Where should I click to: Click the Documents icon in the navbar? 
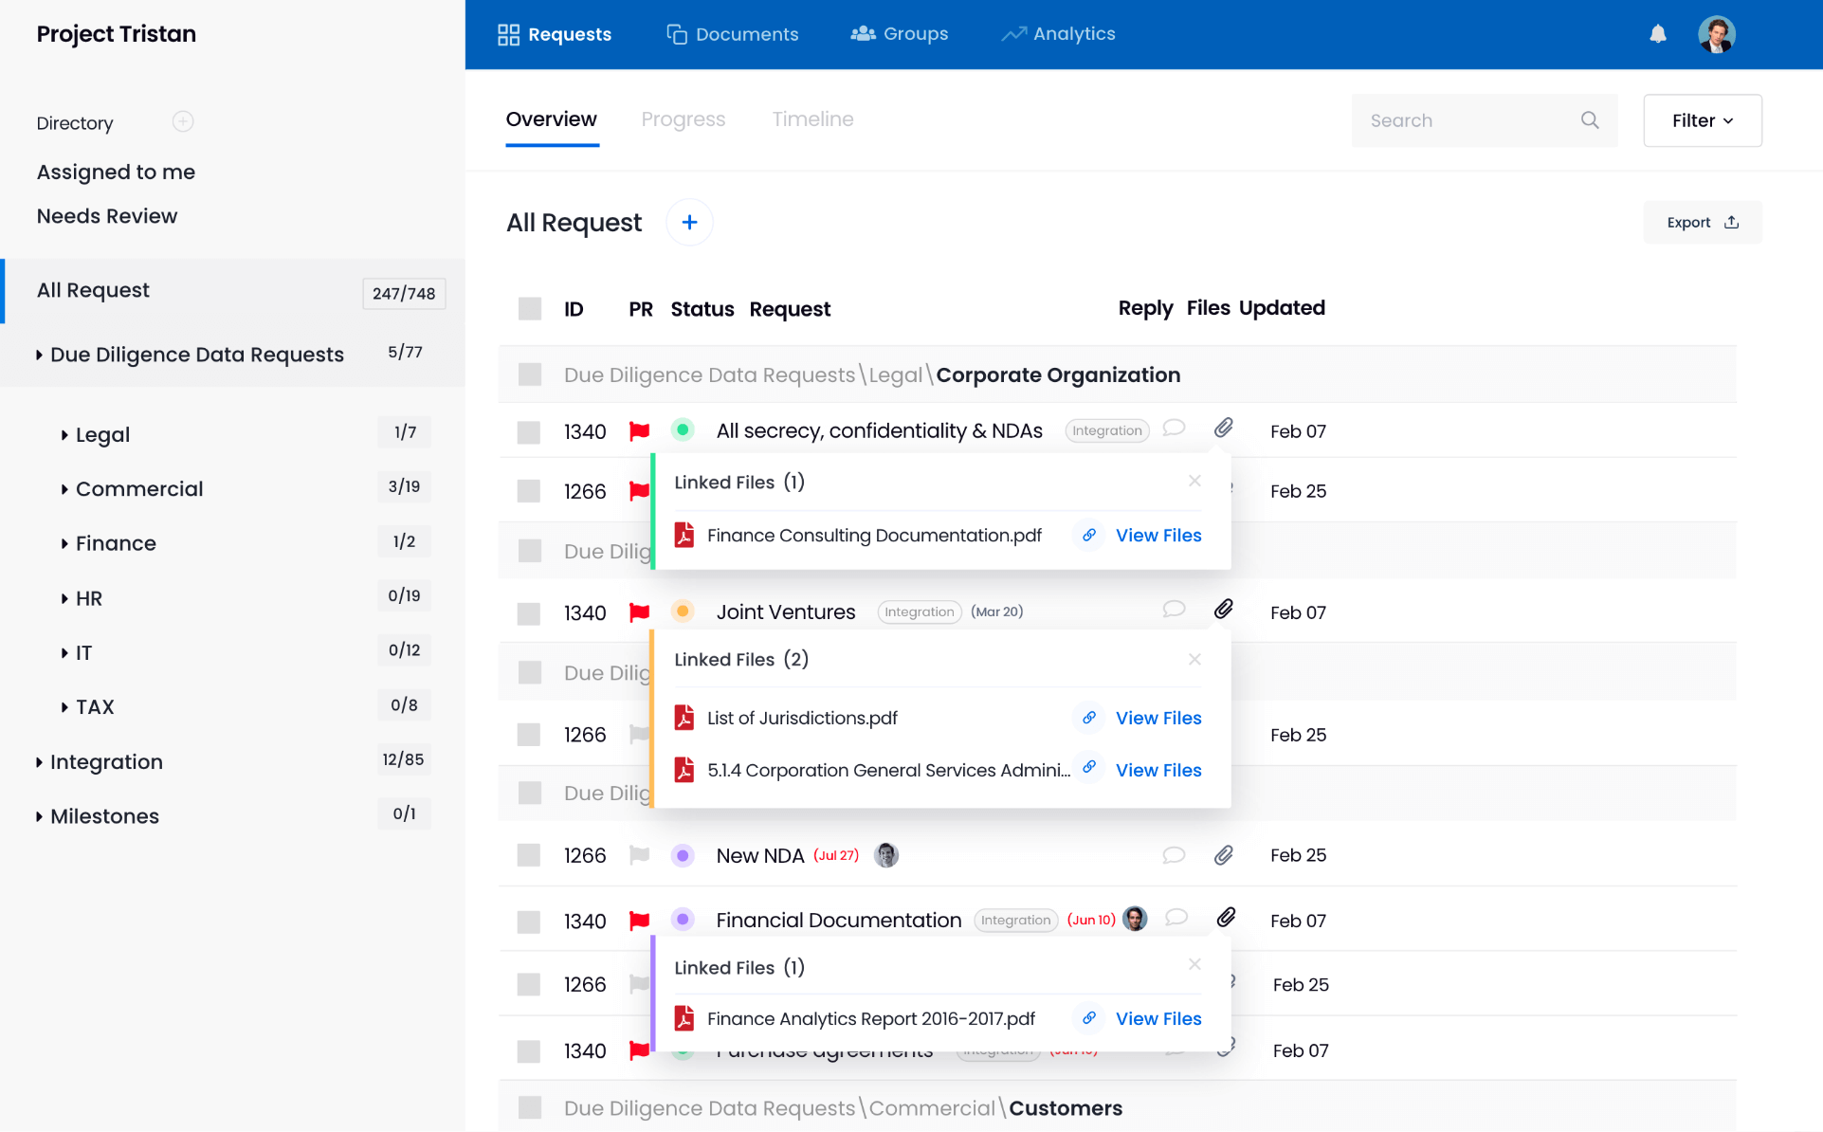(x=676, y=33)
